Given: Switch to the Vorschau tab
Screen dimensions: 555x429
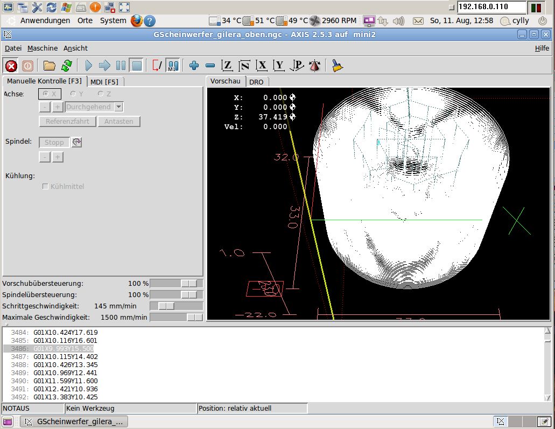Looking at the screenshot, I should [225, 81].
